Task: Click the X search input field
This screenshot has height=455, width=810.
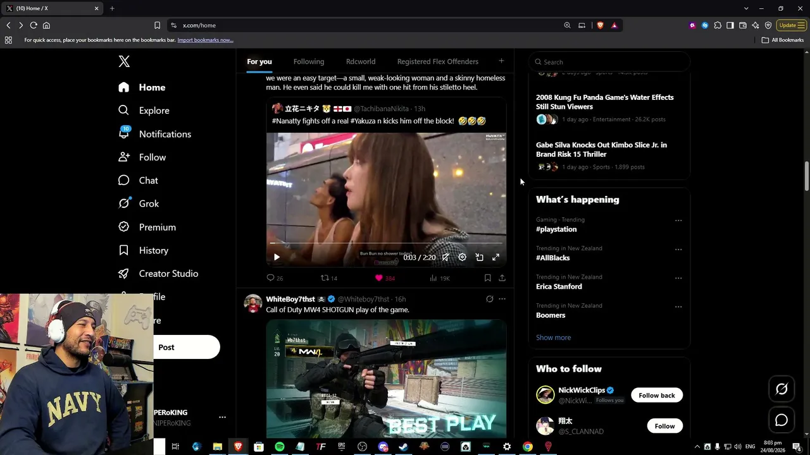Action: pos(609,62)
